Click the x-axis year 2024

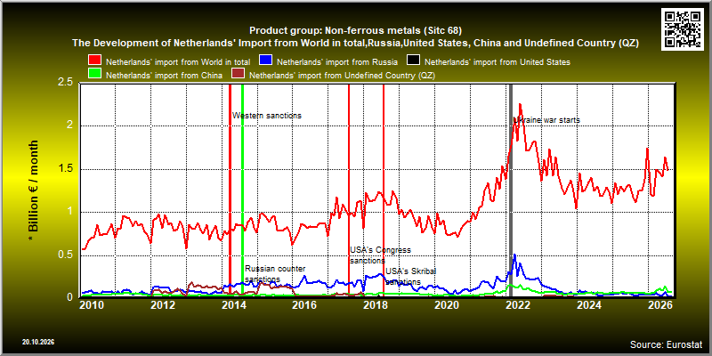pos(589,305)
